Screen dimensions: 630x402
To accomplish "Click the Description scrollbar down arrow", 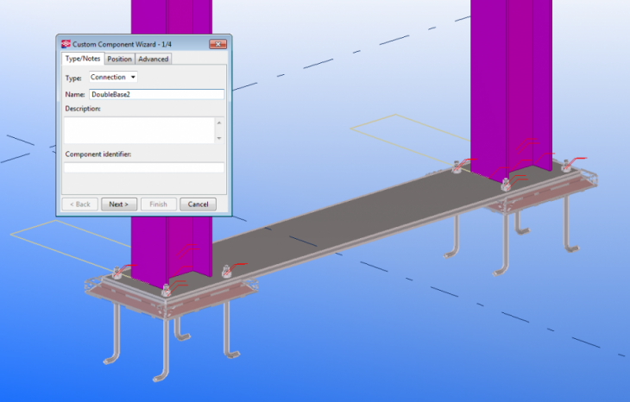I will click(x=218, y=138).
